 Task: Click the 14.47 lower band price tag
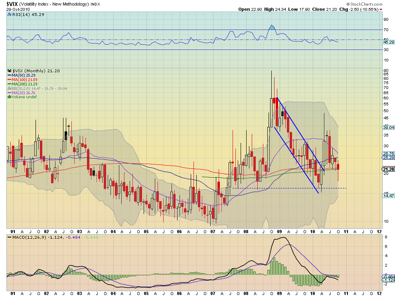pos(389,196)
